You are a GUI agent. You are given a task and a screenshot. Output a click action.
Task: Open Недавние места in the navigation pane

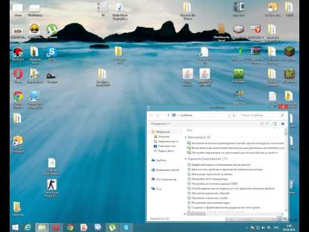tap(166, 141)
